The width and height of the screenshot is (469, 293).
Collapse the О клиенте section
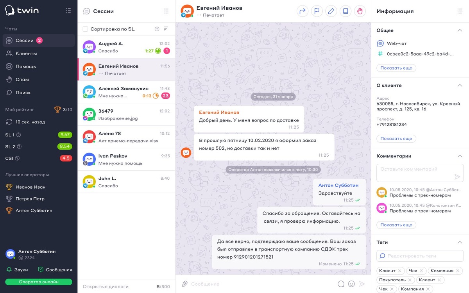click(460, 85)
